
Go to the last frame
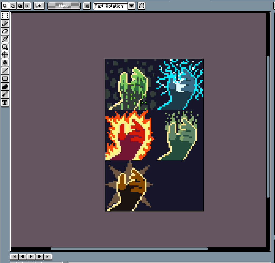48,257
